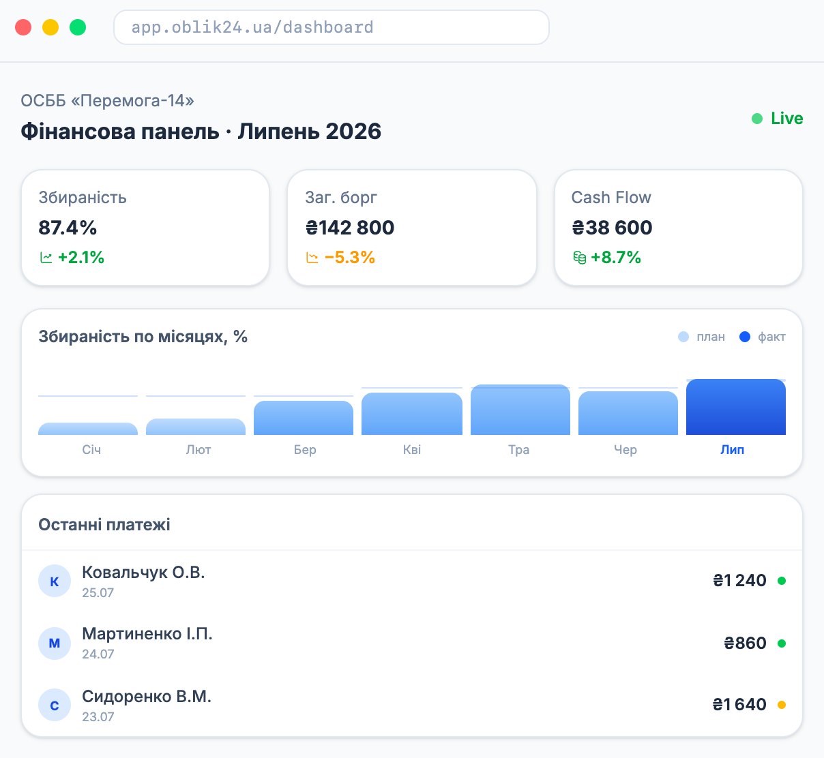Click the orange trend icon beside −5.3%

pyautogui.click(x=312, y=258)
